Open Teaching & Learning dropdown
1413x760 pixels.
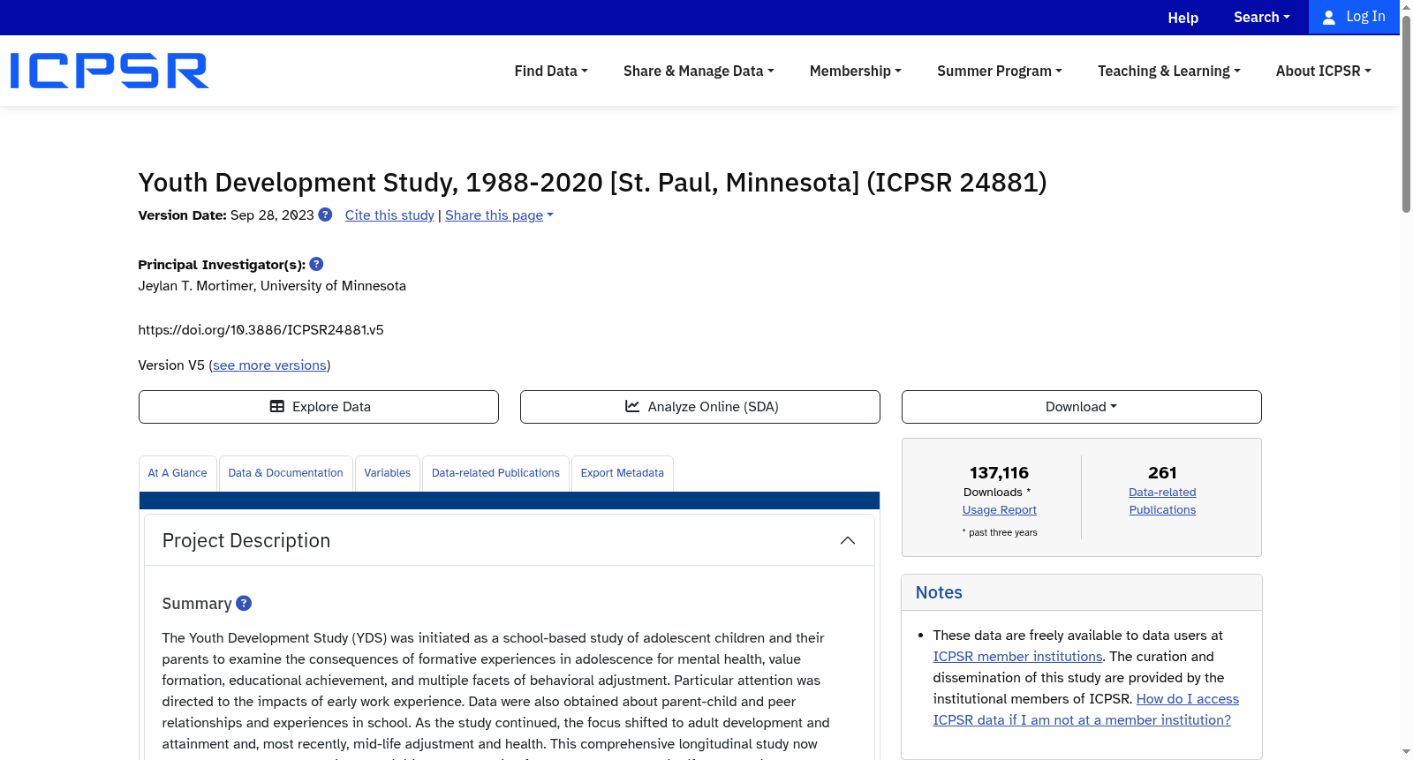pos(1169,71)
